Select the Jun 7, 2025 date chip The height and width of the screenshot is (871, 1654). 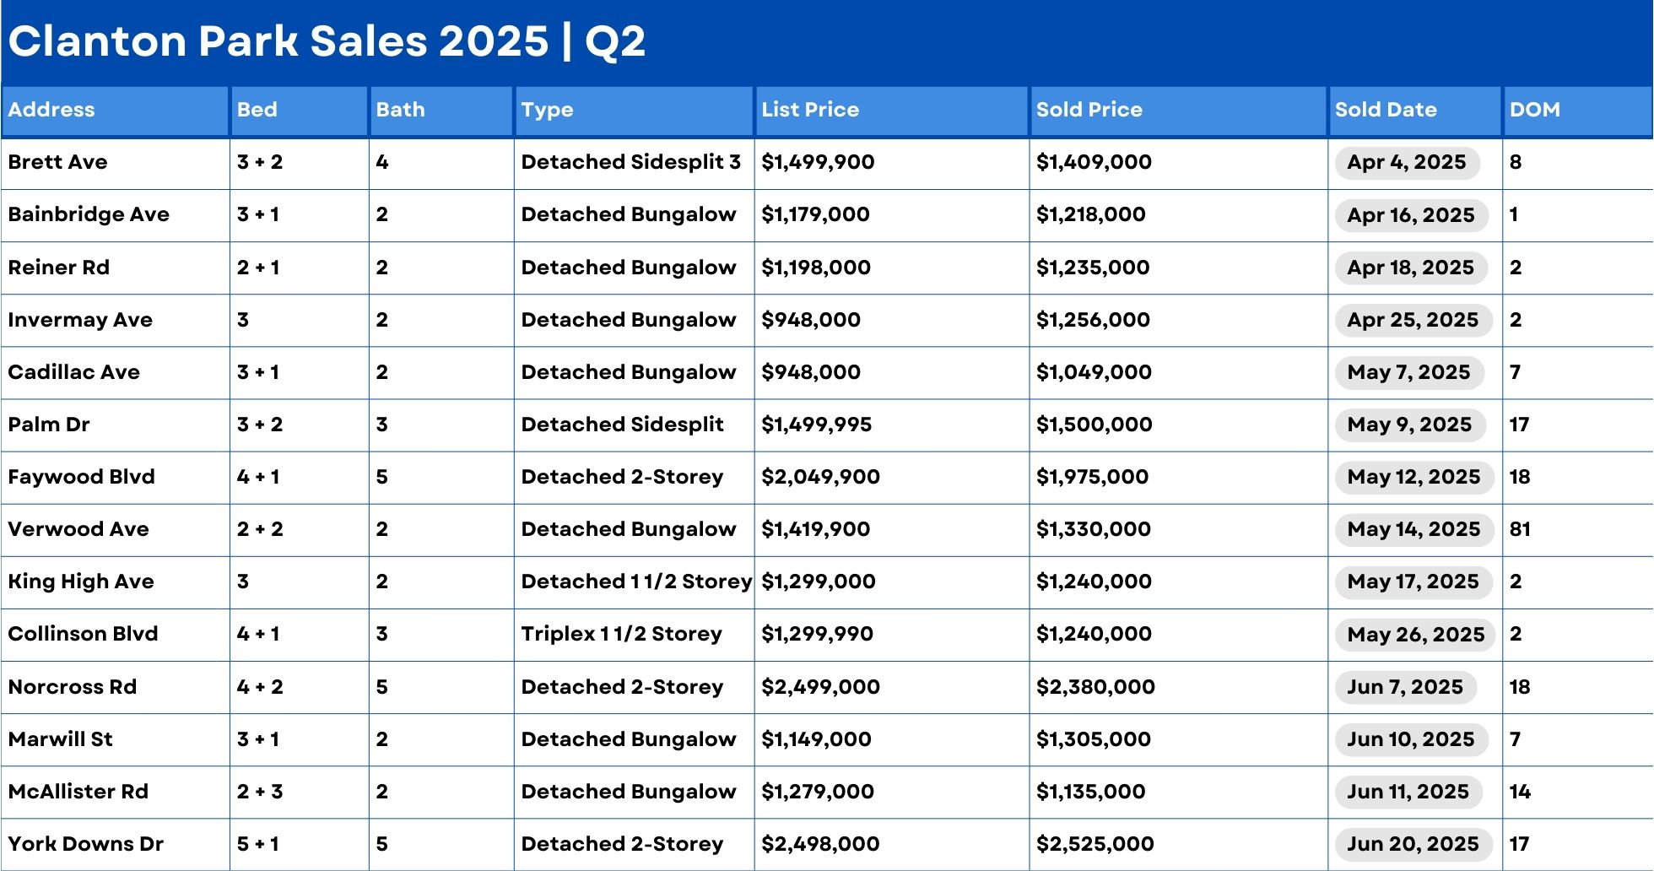(1405, 687)
